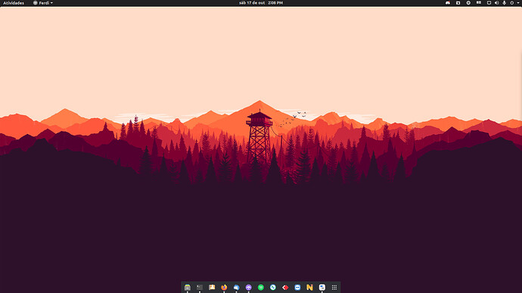The image size is (522, 293).
Task: Launch the Terminal from the dock
Action: pos(200,288)
